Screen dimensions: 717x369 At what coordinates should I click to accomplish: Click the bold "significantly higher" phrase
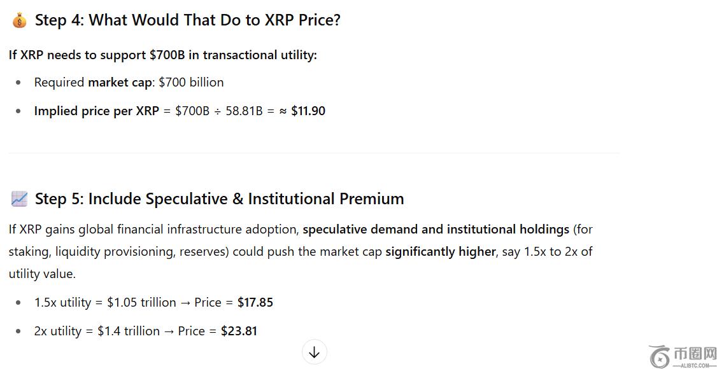[440, 252]
